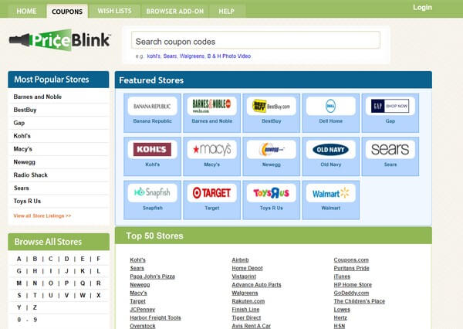
Task: Click the Kohl's example search link
Action: tap(154, 56)
